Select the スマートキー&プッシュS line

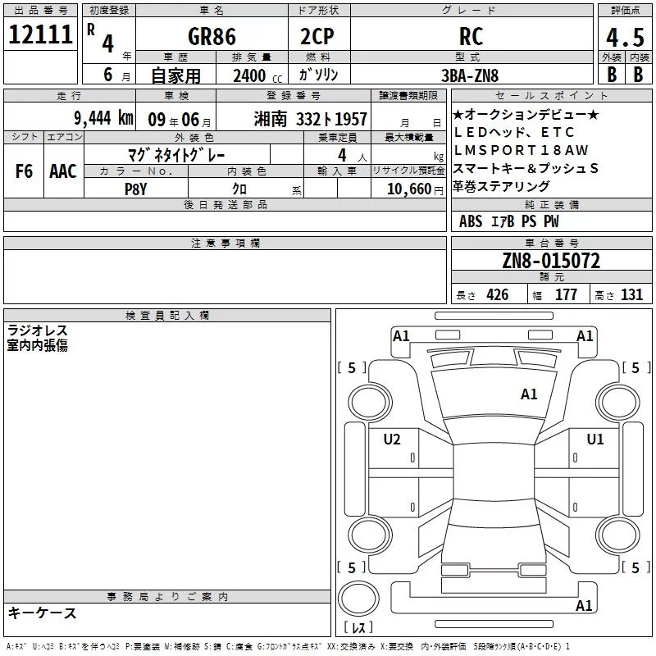pyautogui.click(x=526, y=168)
